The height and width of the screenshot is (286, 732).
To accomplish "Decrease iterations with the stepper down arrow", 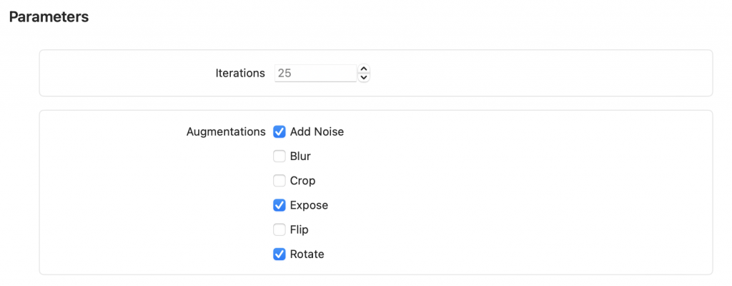I will (x=364, y=77).
